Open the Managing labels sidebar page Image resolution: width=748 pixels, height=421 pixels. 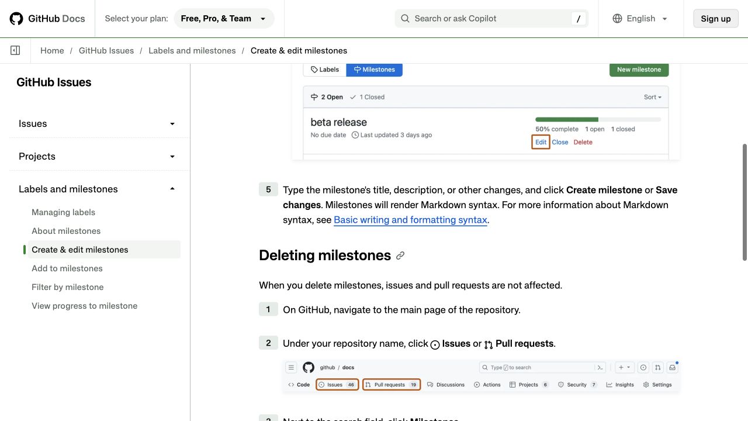coord(63,212)
